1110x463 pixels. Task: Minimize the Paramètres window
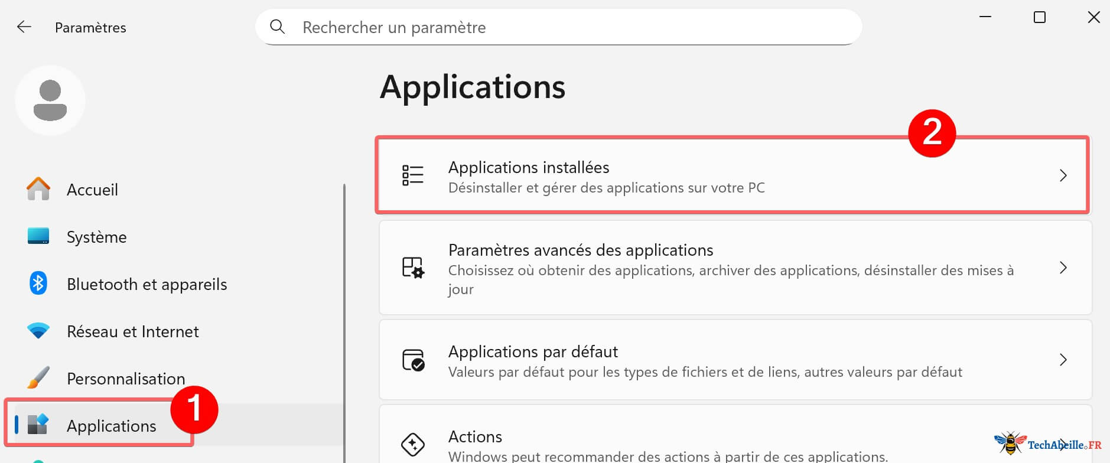pyautogui.click(x=985, y=17)
